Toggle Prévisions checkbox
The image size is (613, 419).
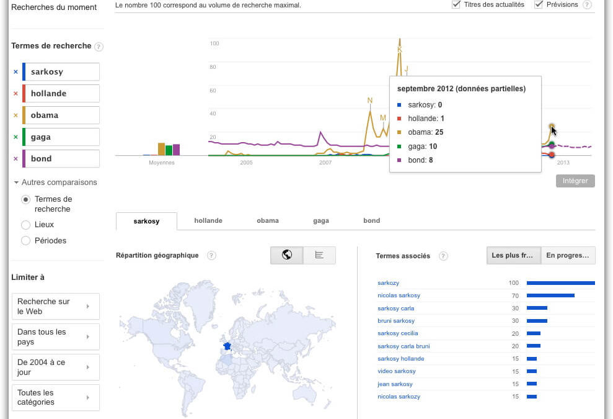click(539, 4)
